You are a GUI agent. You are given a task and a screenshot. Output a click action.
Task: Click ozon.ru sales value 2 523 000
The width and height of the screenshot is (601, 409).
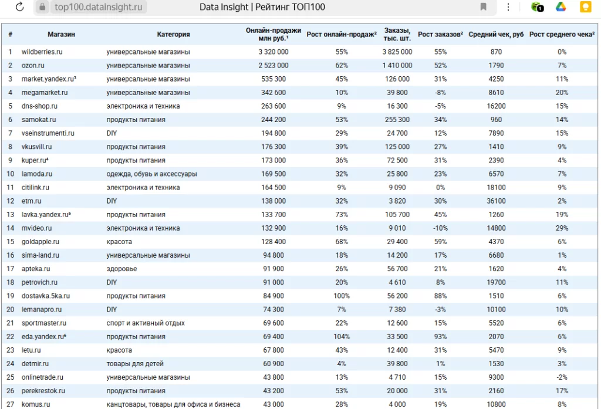(x=274, y=66)
